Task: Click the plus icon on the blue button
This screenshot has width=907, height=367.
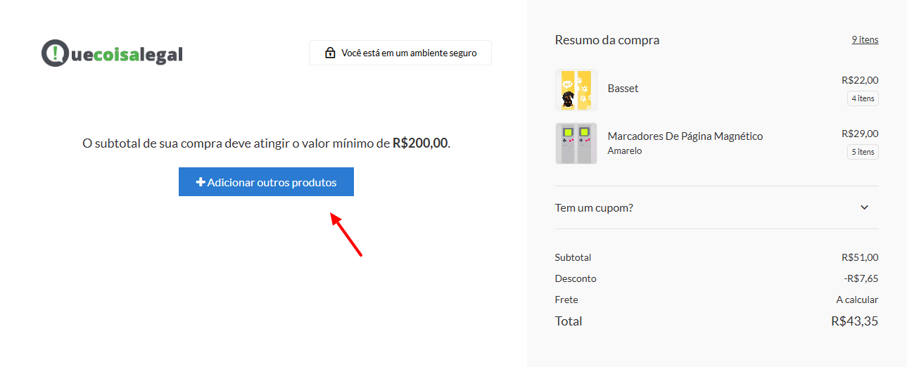Action: click(201, 182)
